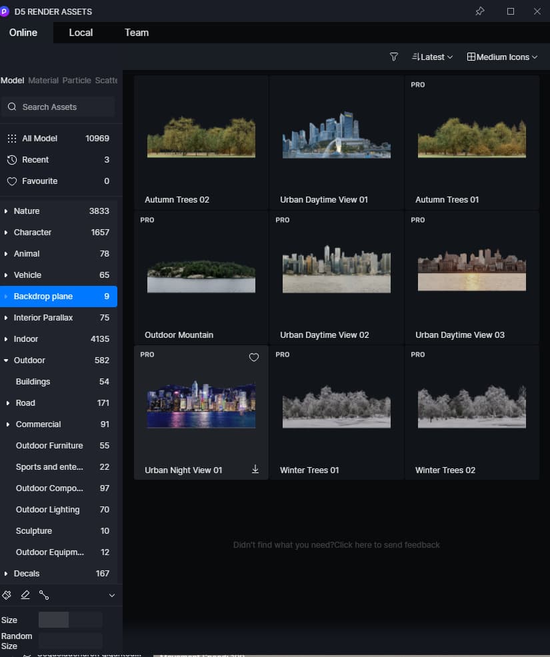Expand the Nature category
550x657 pixels.
[7, 211]
